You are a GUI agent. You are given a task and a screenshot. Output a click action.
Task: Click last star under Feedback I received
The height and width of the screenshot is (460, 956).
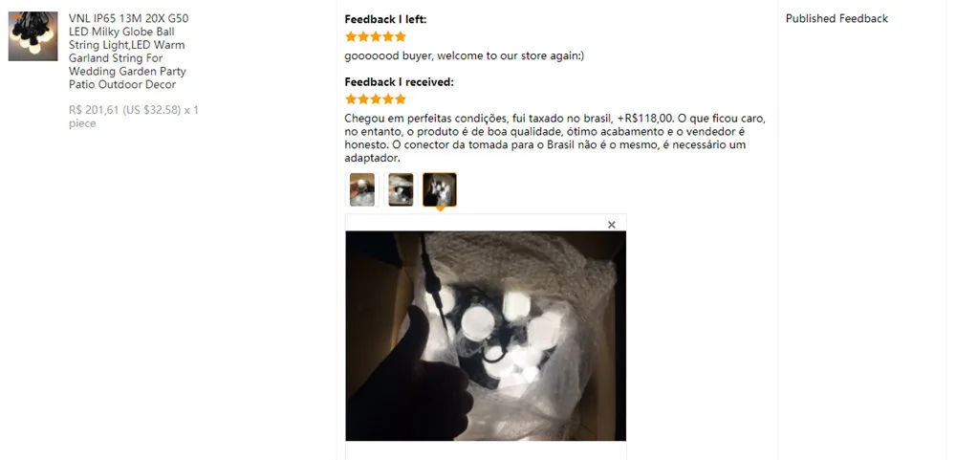pos(400,99)
